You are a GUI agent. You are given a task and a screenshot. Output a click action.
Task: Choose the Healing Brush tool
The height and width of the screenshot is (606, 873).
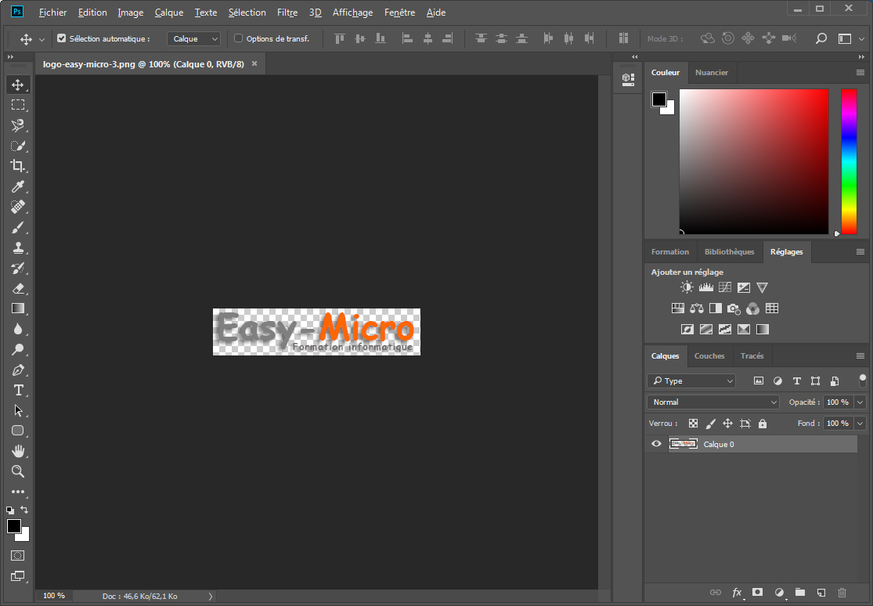(18, 207)
